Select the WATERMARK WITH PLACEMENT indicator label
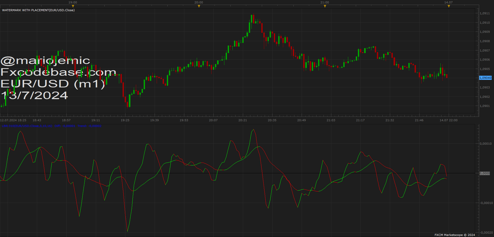 click(x=38, y=10)
